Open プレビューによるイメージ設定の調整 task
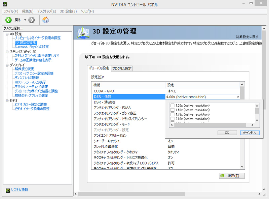 tap(38, 38)
